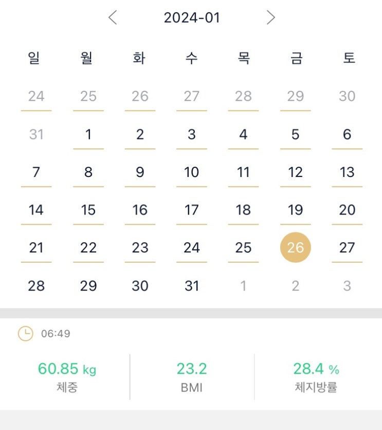Image resolution: width=382 pixels, height=430 pixels.
Task: Tap the 06:49 measurement time
Action: [x=56, y=334]
